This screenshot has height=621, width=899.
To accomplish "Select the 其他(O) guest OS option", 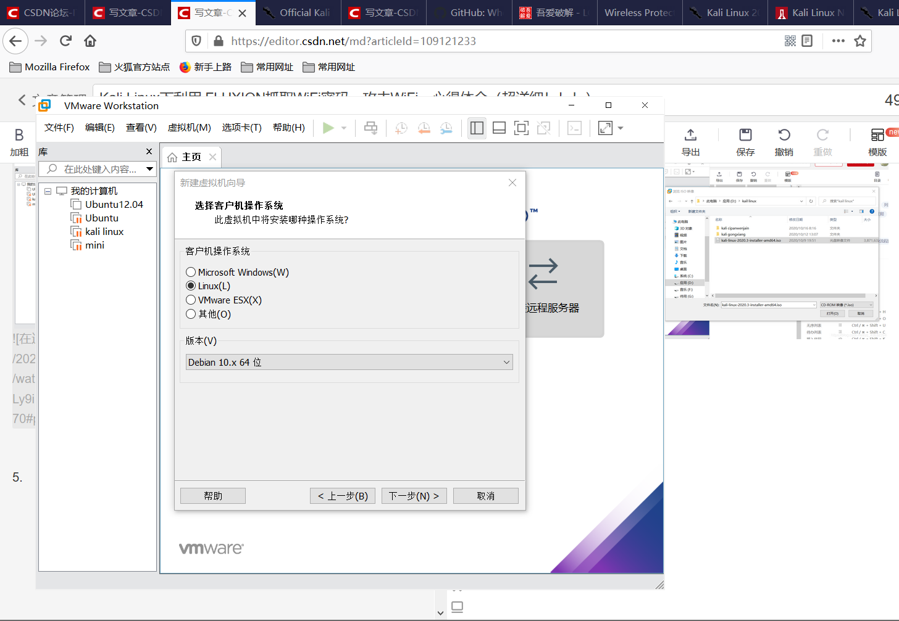I will 191,313.
